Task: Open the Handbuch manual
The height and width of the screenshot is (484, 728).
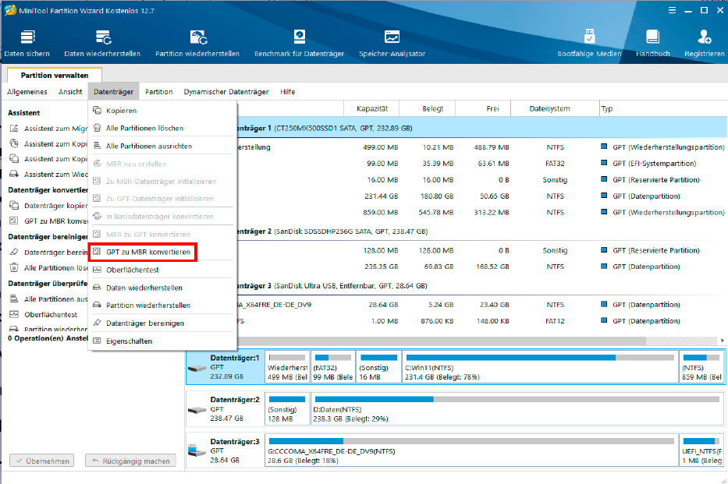Action: pyautogui.click(x=653, y=43)
